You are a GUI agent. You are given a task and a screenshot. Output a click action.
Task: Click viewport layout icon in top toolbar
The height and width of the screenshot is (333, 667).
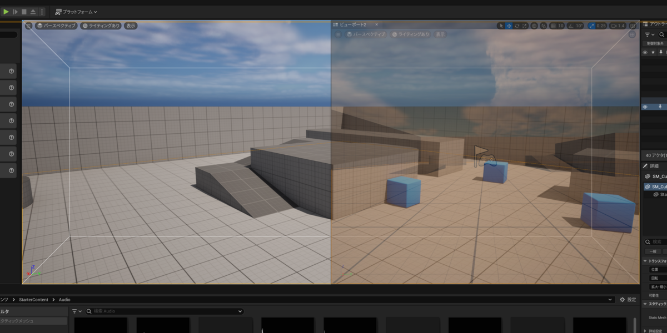point(633,26)
